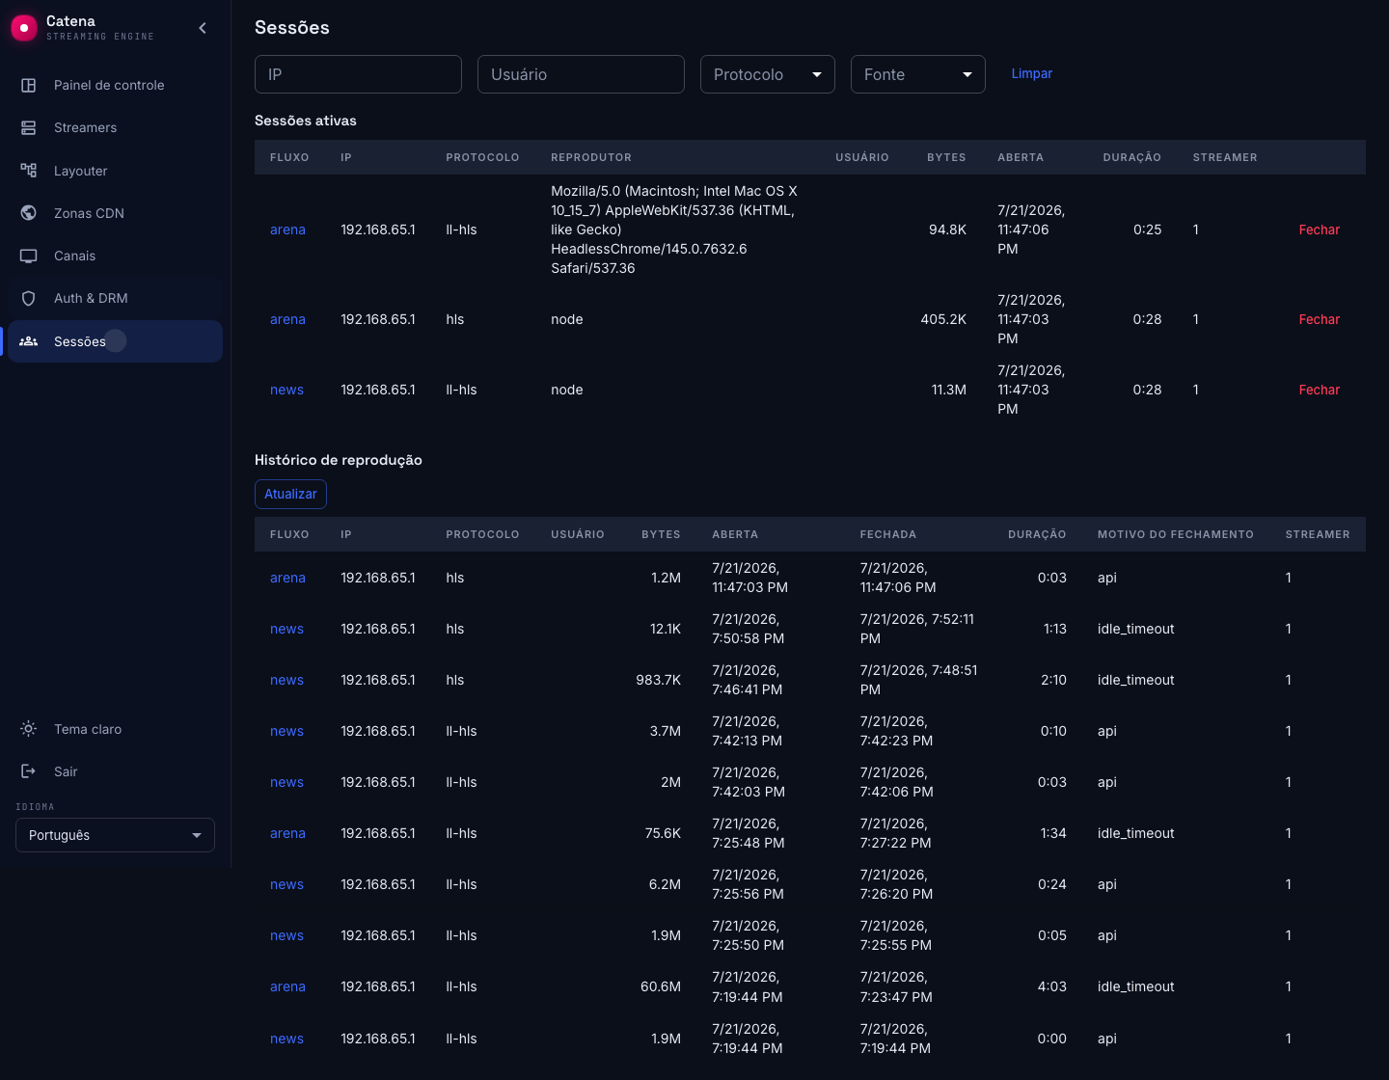Open Canais via its monitor icon
This screenshot has height=1080, width=1389.
click(x=29, y=256)
